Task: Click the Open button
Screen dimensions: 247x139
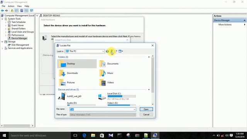Action: point(146,109)
